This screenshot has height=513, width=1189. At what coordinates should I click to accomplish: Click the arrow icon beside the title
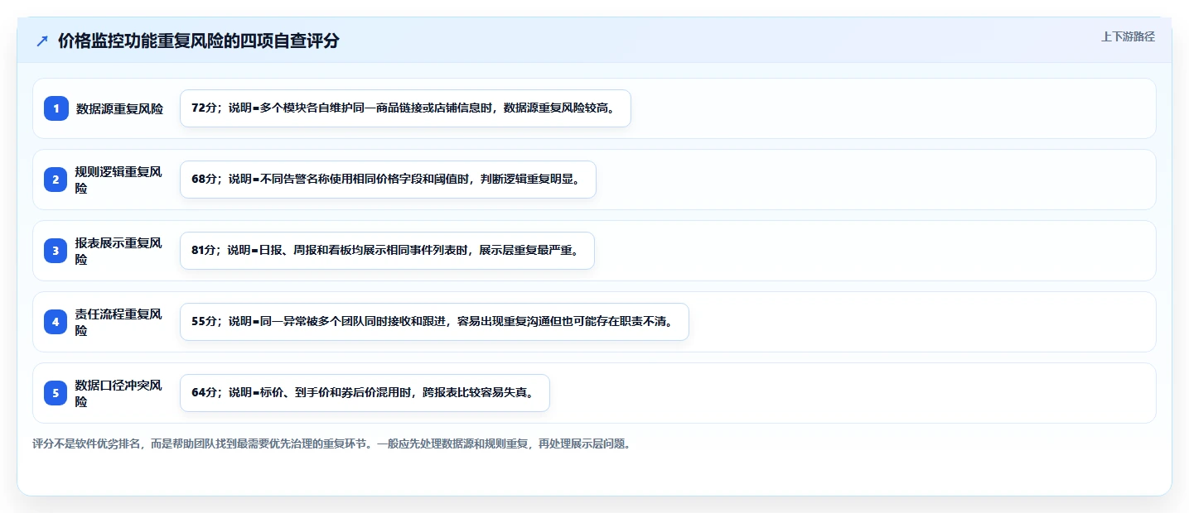click(42, 41)
